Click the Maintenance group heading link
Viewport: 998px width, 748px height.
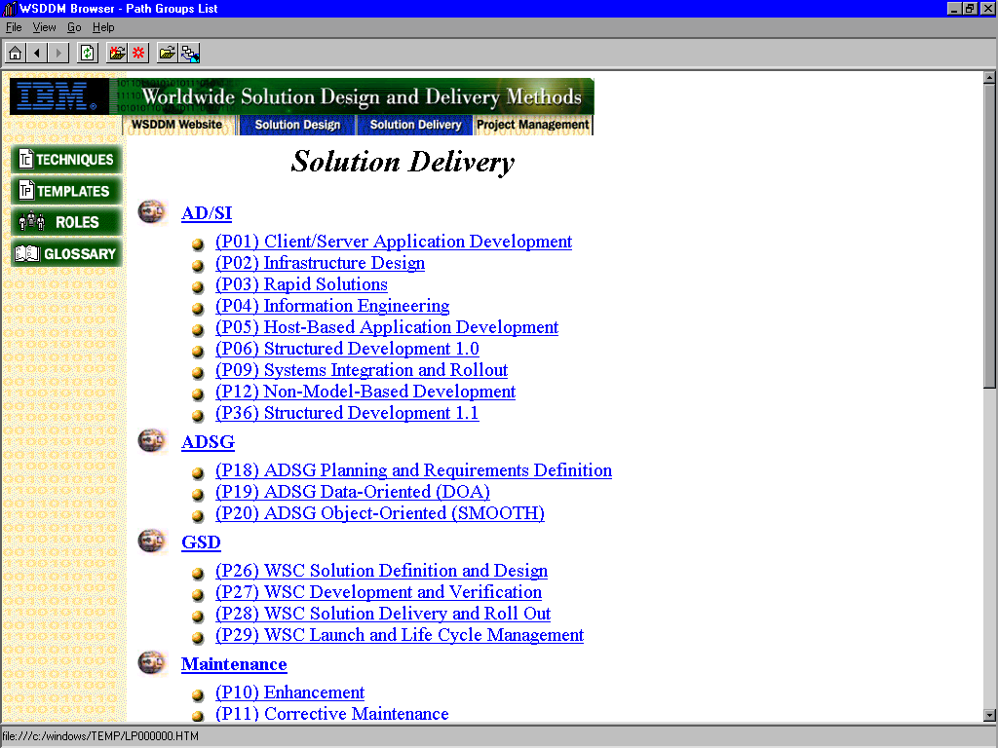point(234,664)
